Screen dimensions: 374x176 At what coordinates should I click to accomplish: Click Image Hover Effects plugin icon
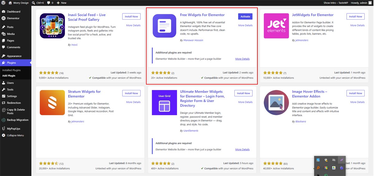coord(276,102)
